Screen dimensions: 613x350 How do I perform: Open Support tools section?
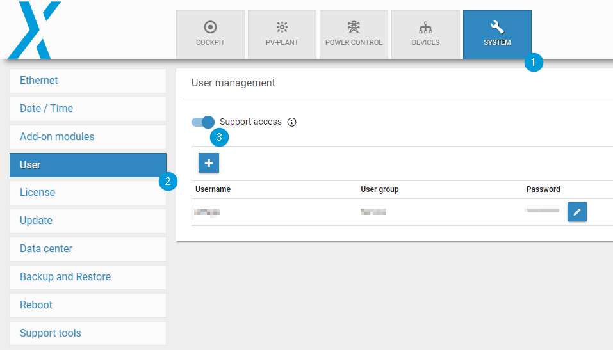[x=88, y=333]
